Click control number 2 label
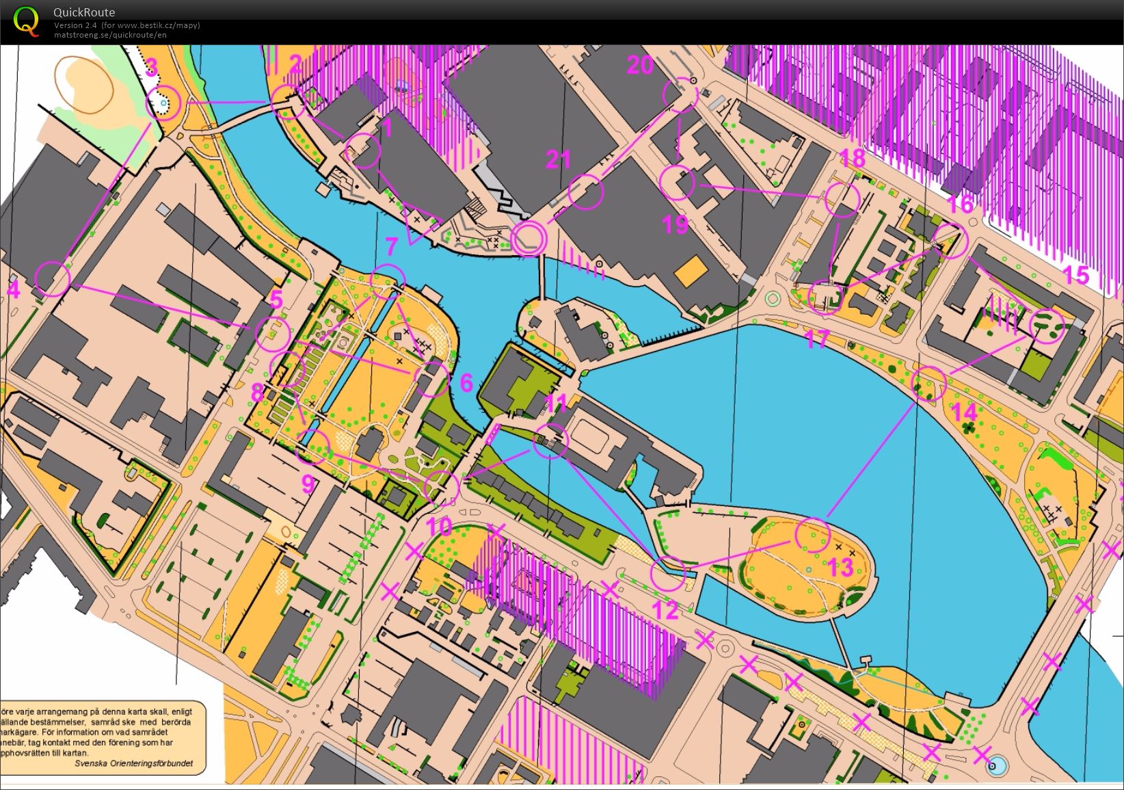 coord(295,64)
